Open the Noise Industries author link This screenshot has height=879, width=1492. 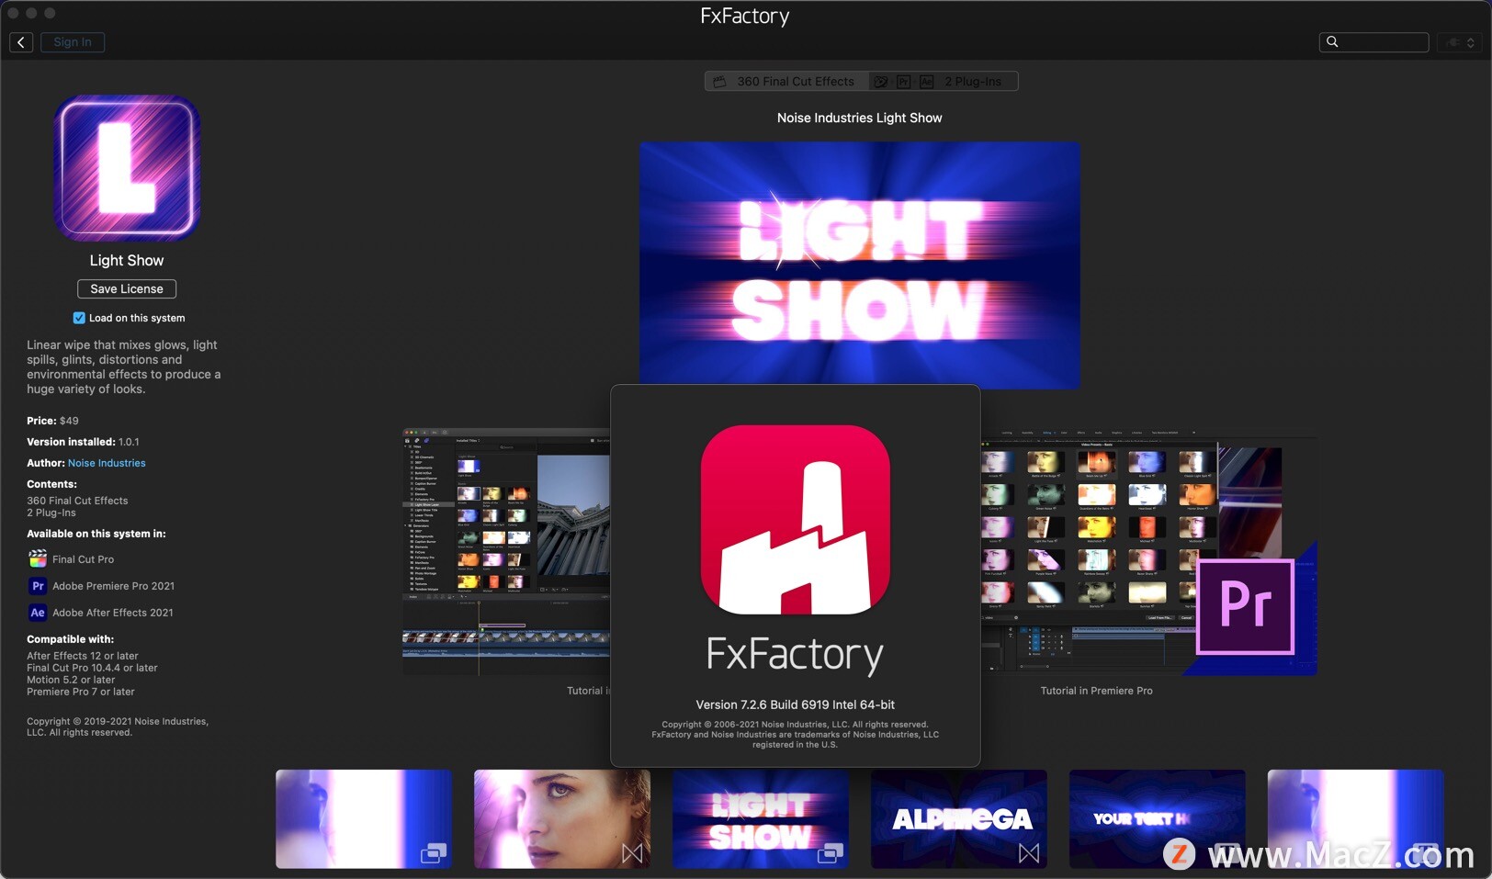coord(107,463)
